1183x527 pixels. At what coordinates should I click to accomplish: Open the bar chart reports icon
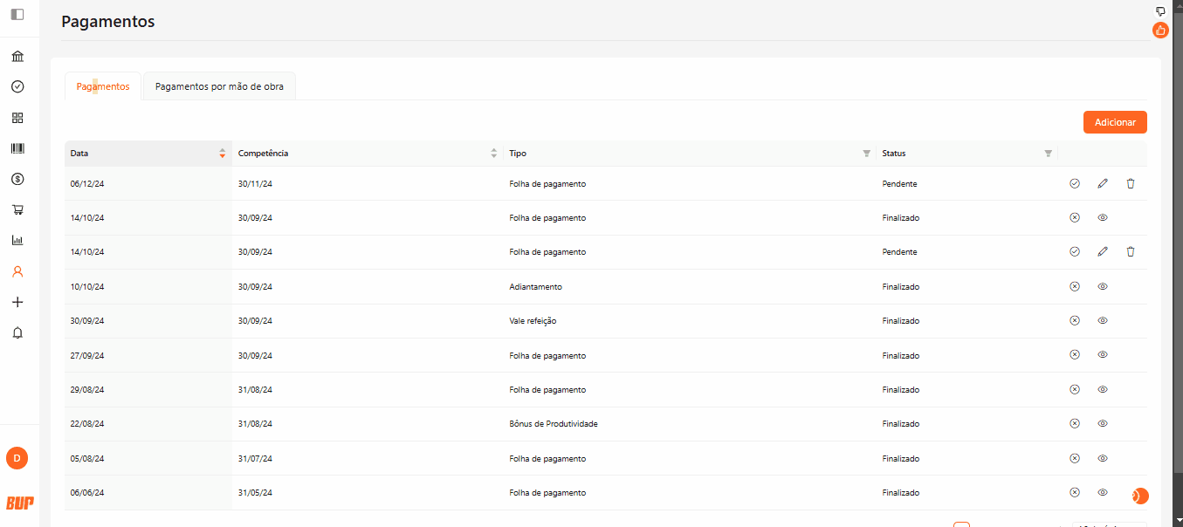[17, 240]
